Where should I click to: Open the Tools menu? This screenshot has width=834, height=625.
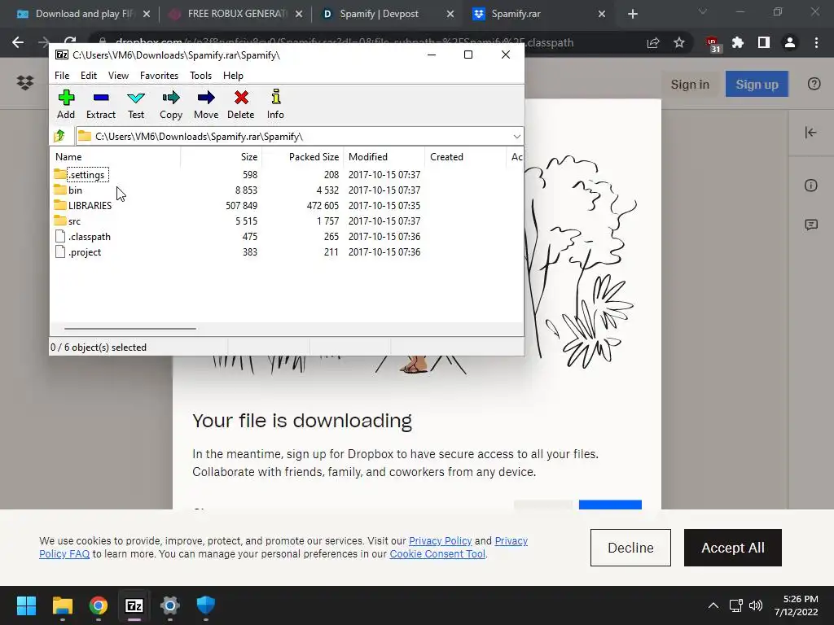click(x=200, y=76)
